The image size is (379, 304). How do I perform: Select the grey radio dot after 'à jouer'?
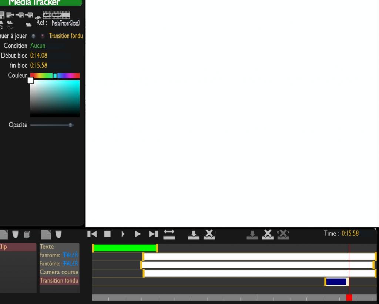point(34,36)
